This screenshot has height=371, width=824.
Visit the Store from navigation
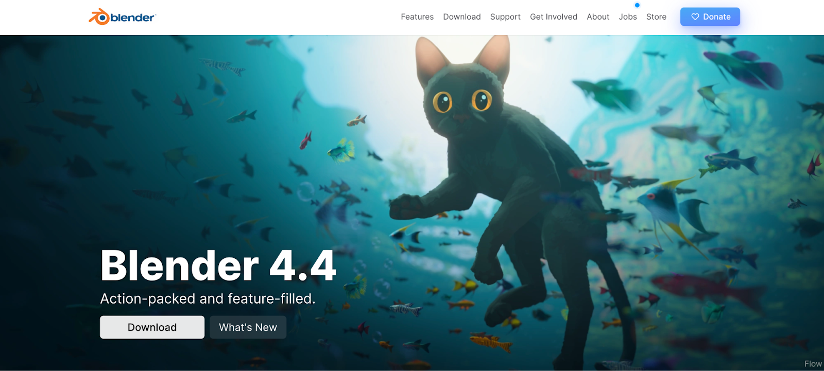tap(656, 17)
